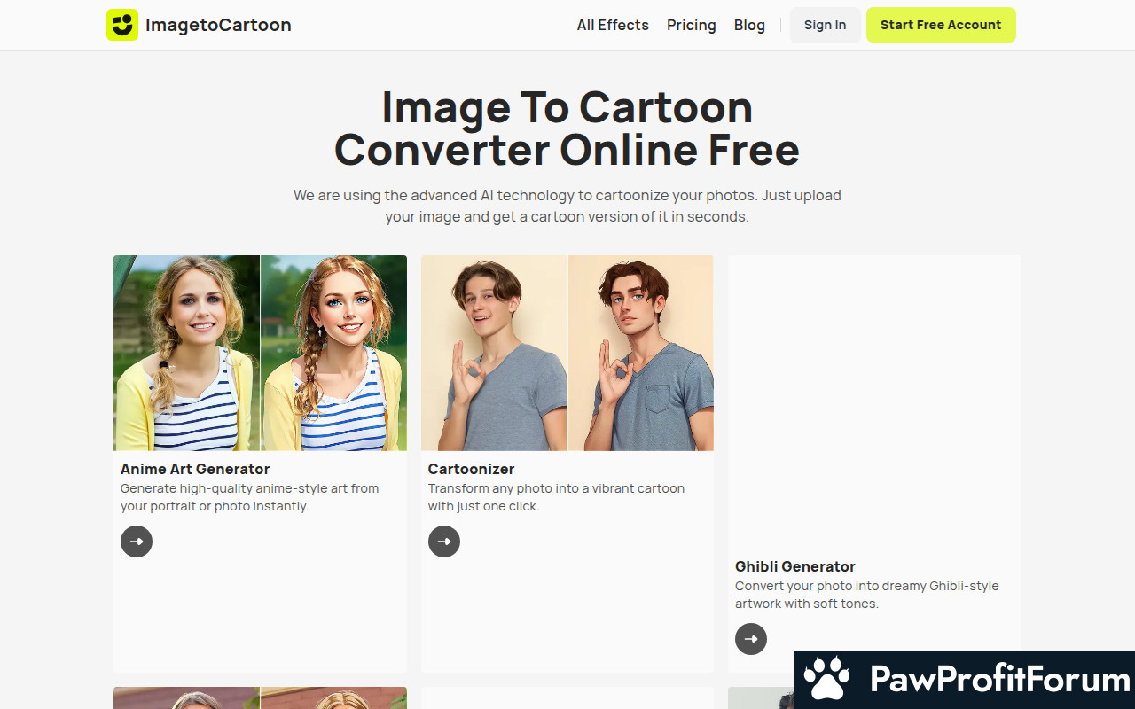Click the Start Free Account button
The width and height of the screenshot is (1135, 709).
pyautogui.click(x=941, y=25)
